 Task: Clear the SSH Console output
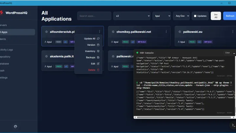[227, 53]
